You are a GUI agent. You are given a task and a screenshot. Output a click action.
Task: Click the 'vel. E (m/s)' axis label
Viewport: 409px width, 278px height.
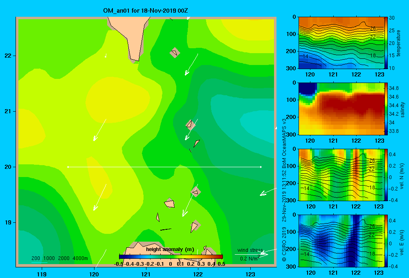click(x=402, y=242)
